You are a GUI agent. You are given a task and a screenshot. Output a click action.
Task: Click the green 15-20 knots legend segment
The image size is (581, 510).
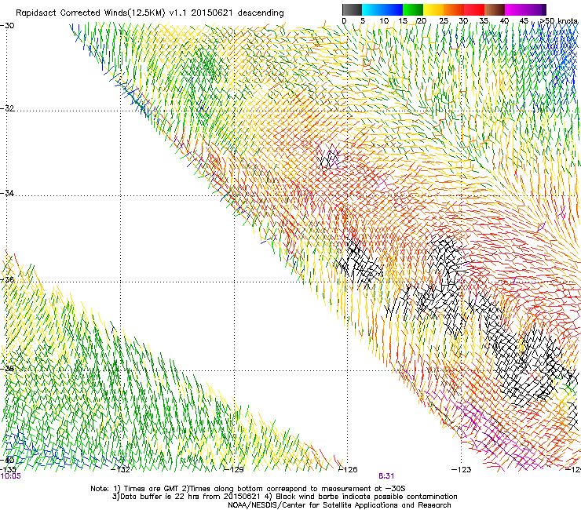coord(413,9)
